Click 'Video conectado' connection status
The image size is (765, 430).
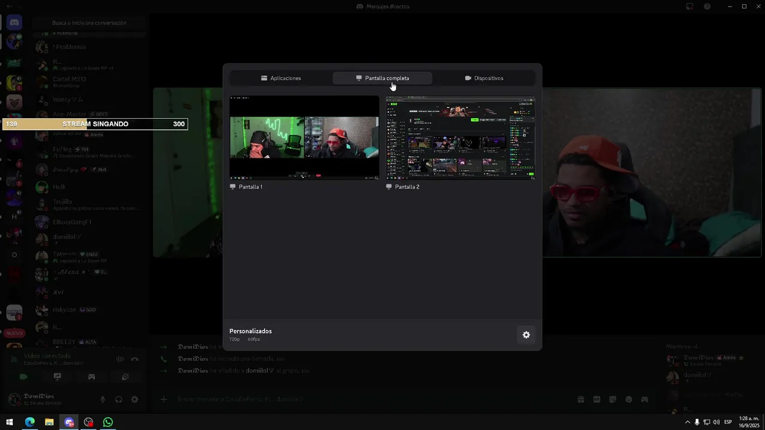(x=47, y=356)
